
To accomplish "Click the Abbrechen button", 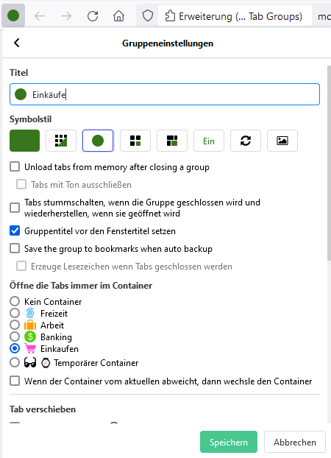I will (295, 442).
